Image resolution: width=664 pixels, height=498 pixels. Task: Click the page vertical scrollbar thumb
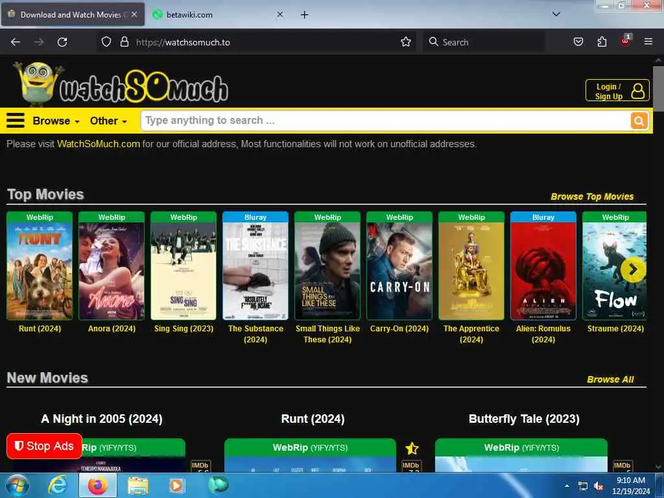[658, 89]
